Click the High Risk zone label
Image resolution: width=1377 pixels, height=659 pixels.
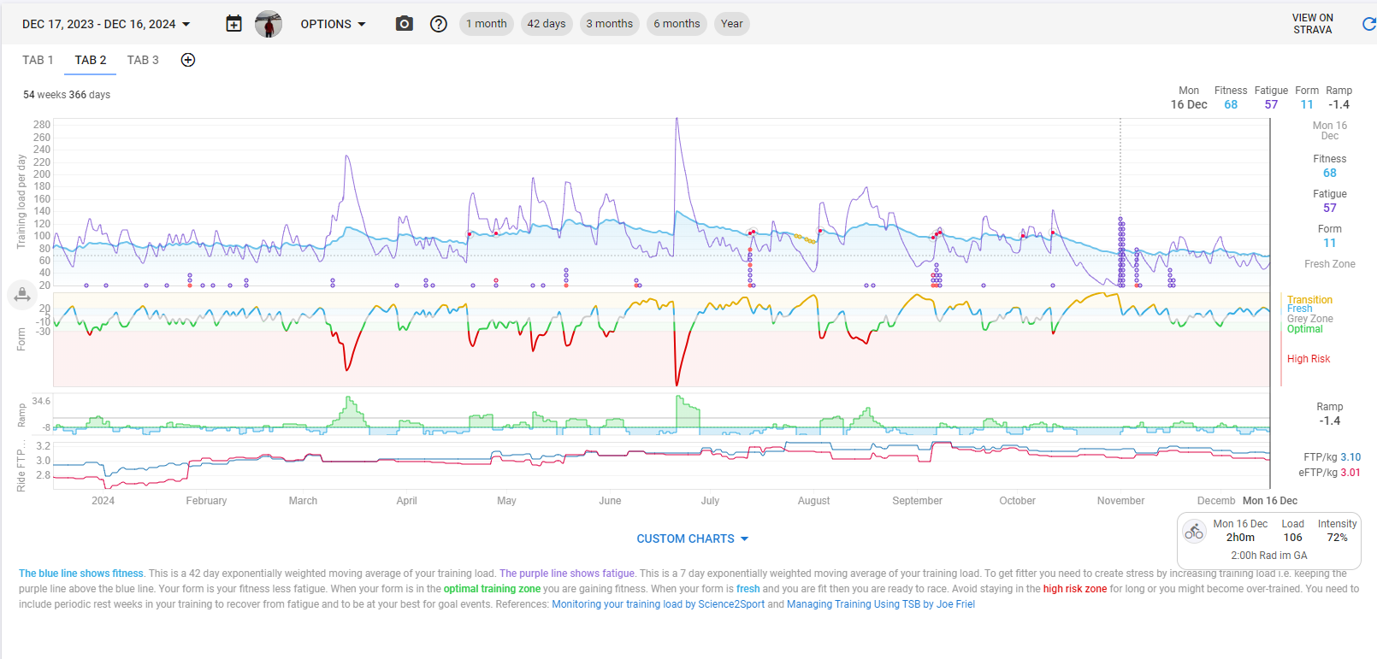pos(1309,359)
